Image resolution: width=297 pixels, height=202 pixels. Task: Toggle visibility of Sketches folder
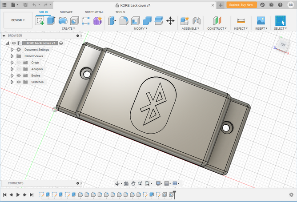pyautogui.click(x=19, y=82)
